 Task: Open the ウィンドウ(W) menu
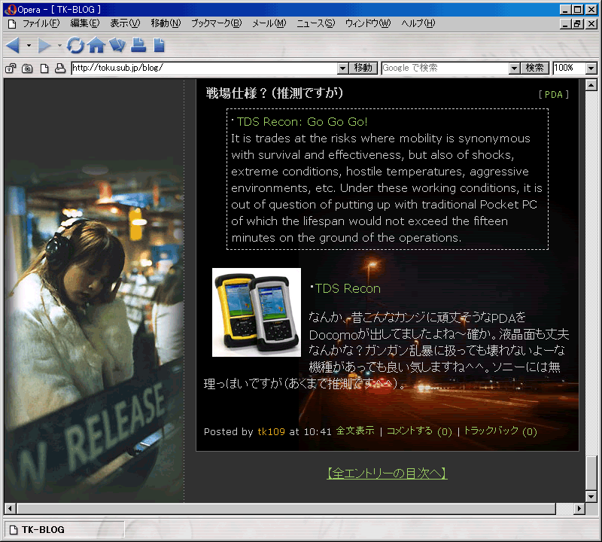(368, 24)
